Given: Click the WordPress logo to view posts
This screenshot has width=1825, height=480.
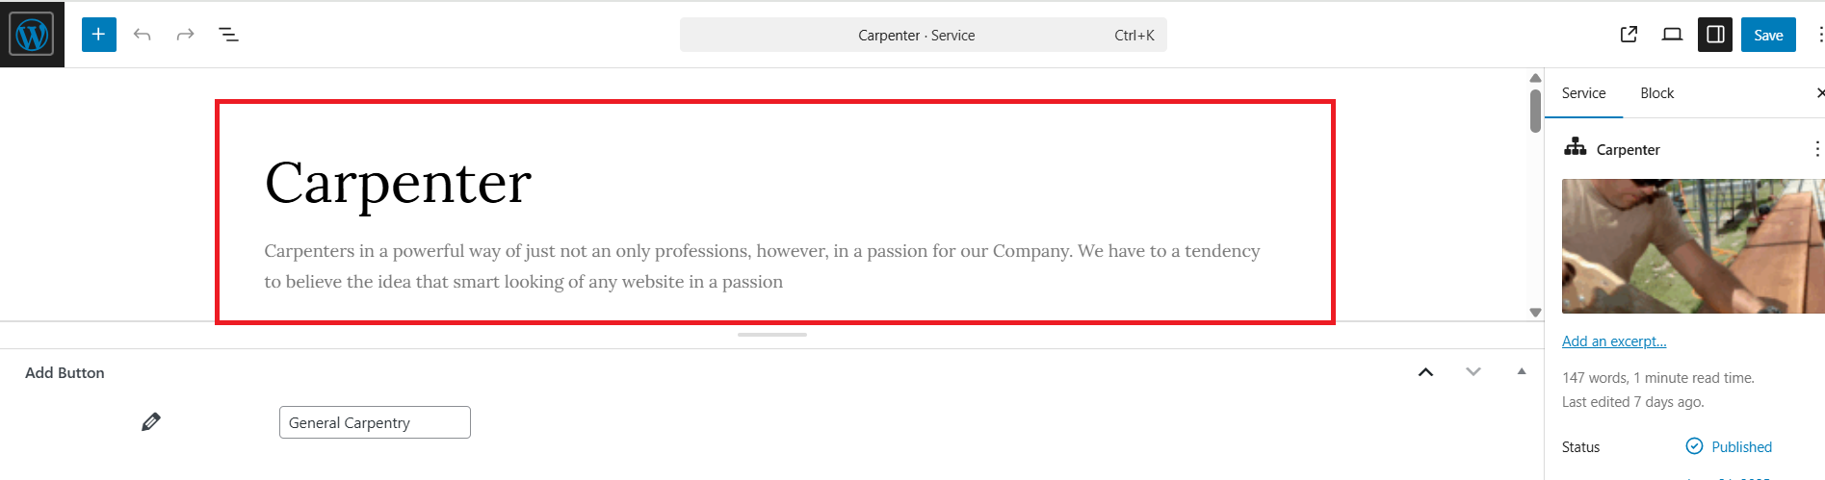Looking at the screenshot, I should coord(32,35).
